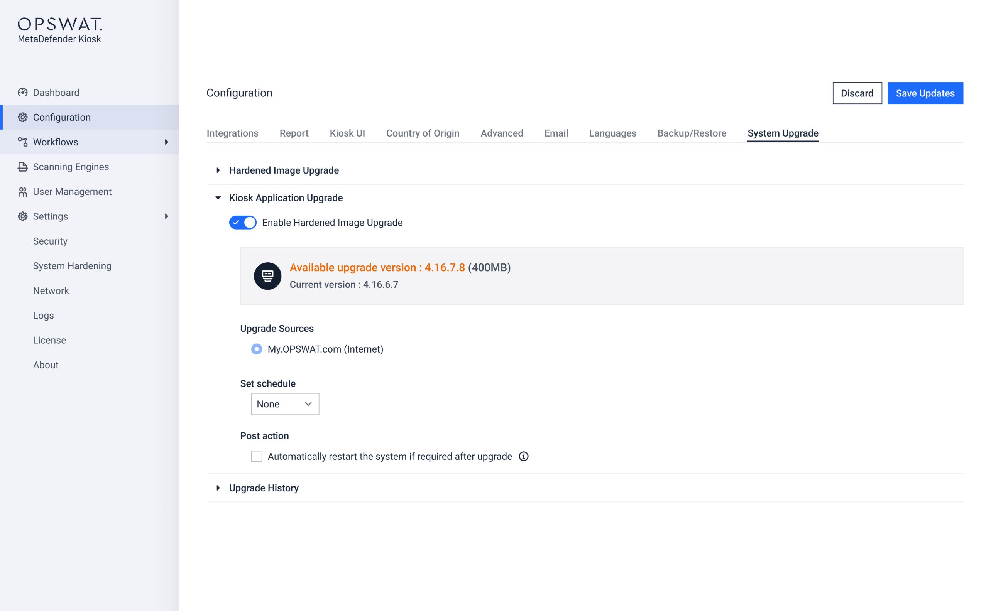
Task: Click the User Management people icon
Action: 23,192
